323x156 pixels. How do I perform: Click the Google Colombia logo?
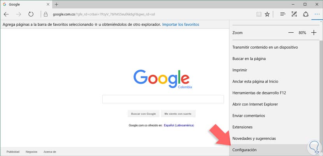pos(162,79)
